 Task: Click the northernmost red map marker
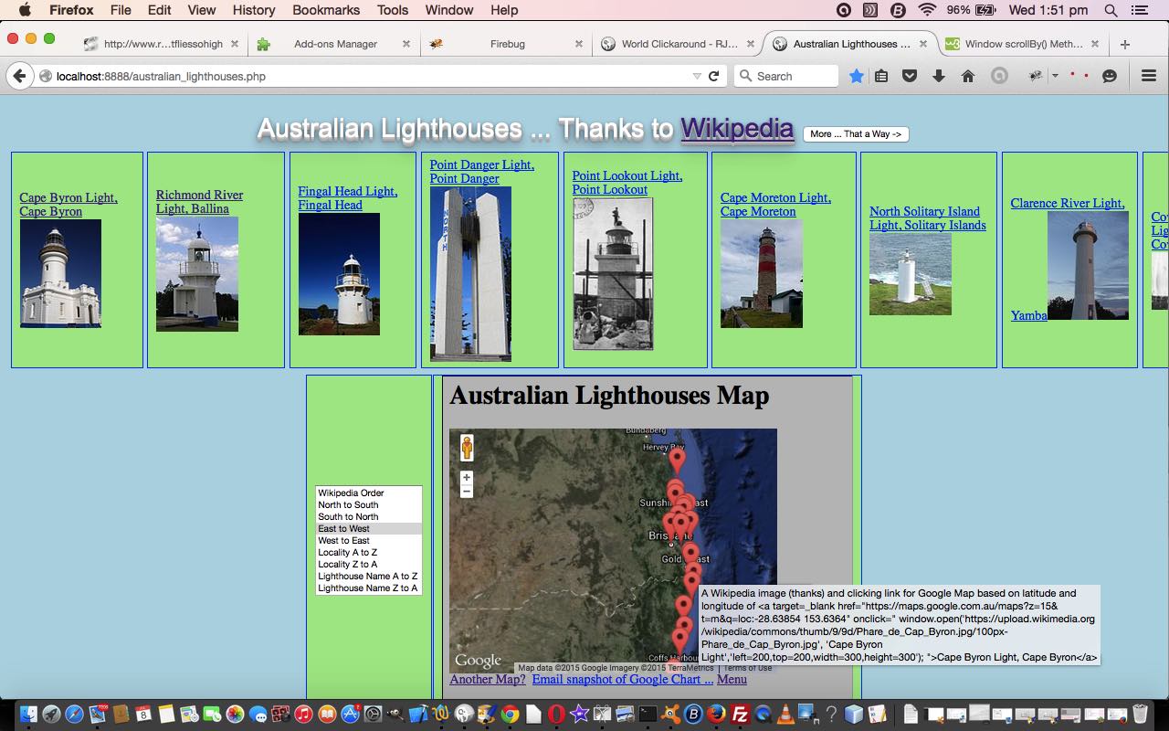click(x=677, y=459)
